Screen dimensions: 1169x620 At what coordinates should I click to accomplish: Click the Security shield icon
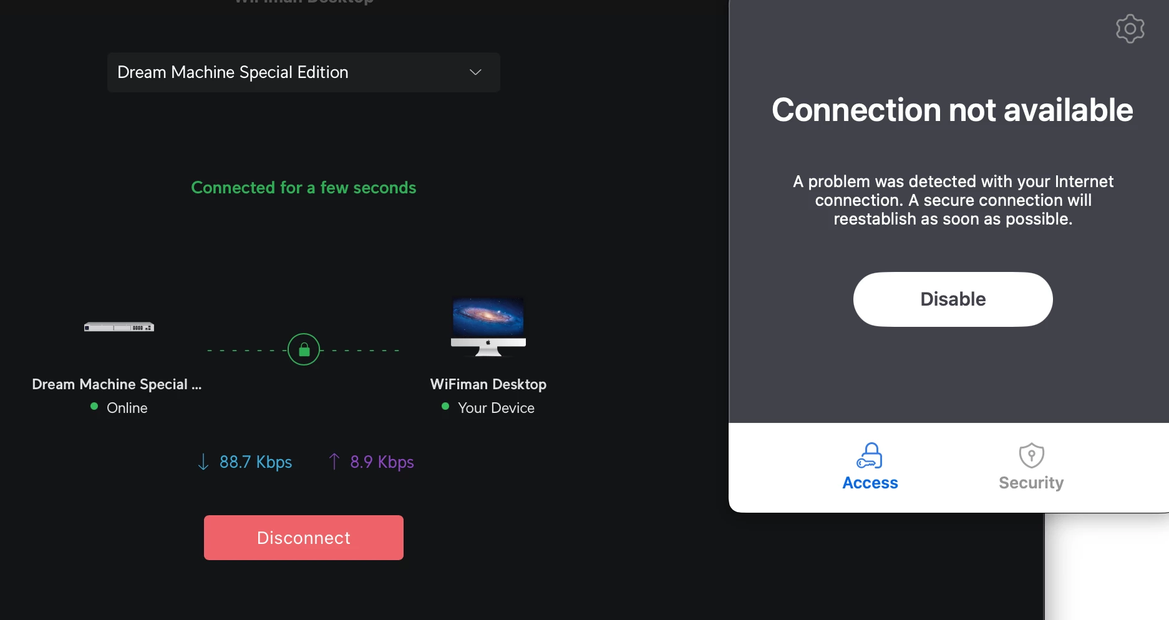(1031, 455)
